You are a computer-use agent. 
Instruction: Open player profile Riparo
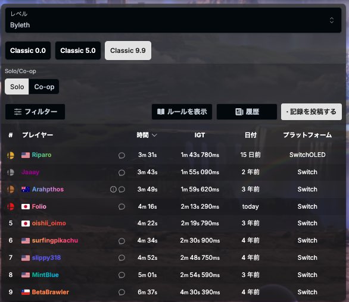(x=42, y=155)
